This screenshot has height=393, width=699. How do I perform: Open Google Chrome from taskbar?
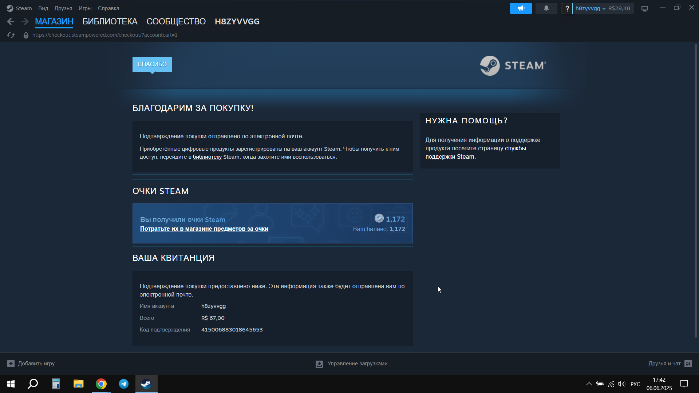[101, 384]
